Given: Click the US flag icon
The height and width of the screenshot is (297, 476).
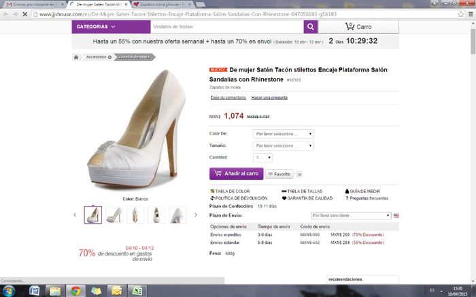Looking at the screenshot, I should coord(396,215).
